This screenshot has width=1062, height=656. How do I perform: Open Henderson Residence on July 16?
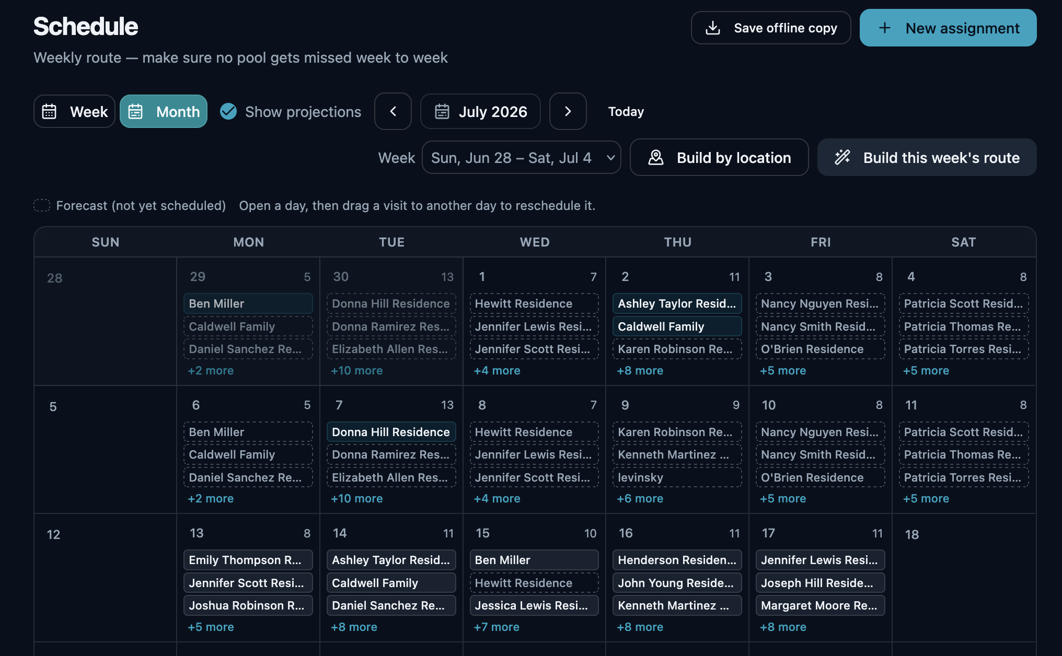(677, 560)
